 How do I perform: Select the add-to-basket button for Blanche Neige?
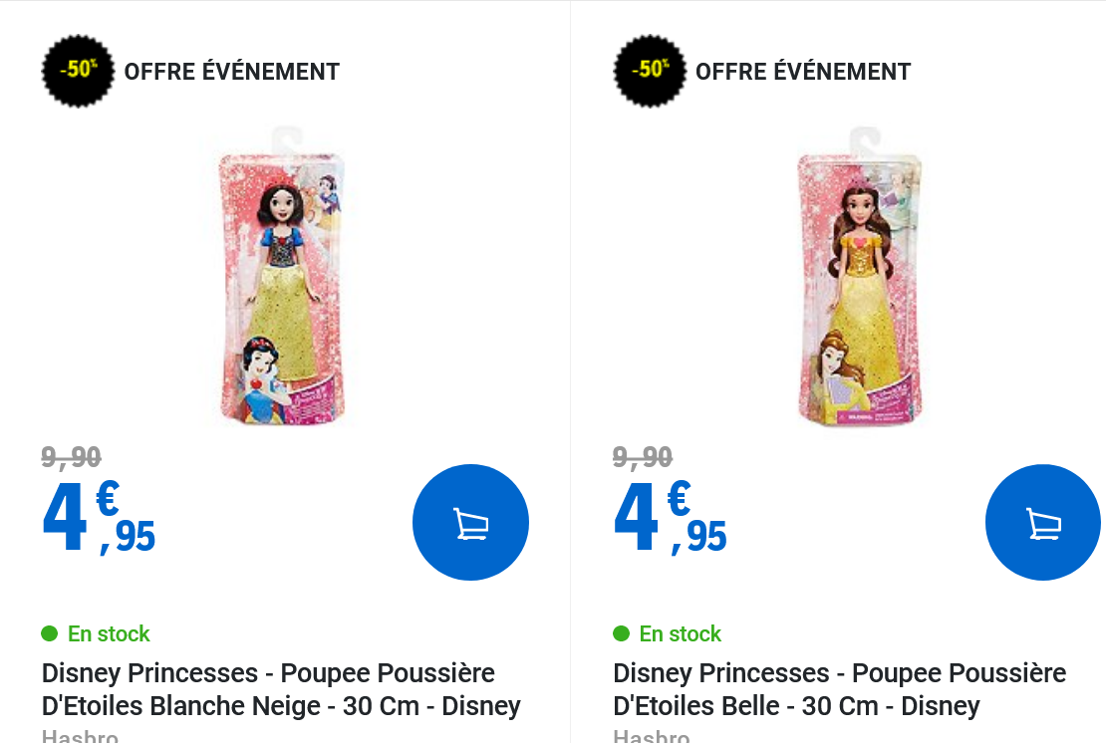click(470, 521)
